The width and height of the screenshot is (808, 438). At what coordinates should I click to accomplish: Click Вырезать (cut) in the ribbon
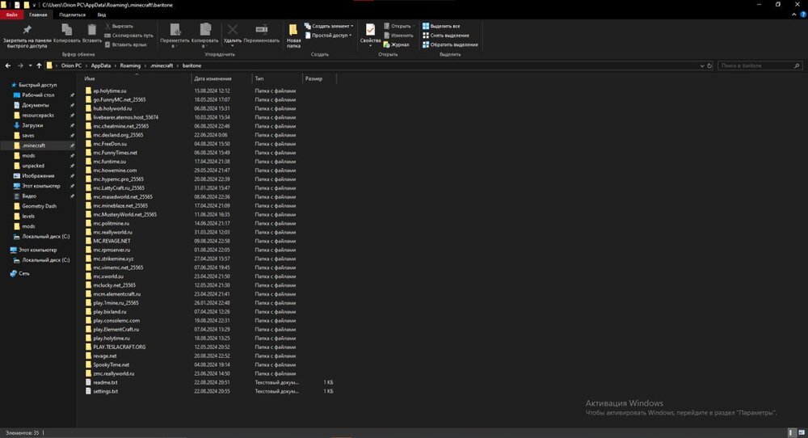coord(119,26)
